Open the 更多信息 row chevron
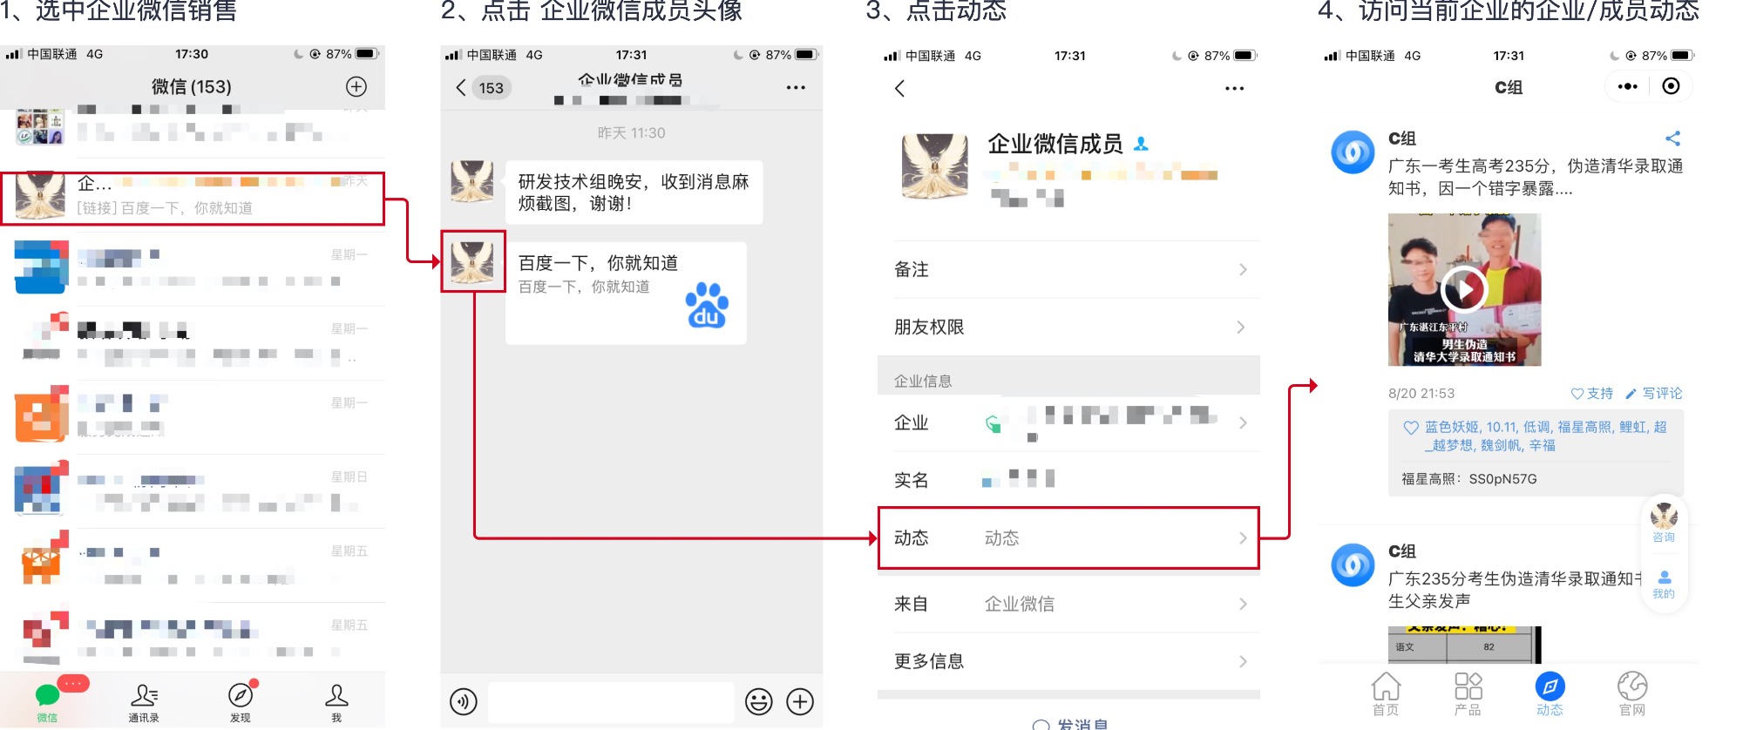 pyautogui.click(x=1243, y=662)
